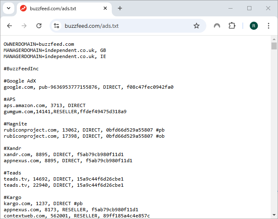Click the #Magnite comment line
Screen dimensions: 278x219
click(15, 124)
